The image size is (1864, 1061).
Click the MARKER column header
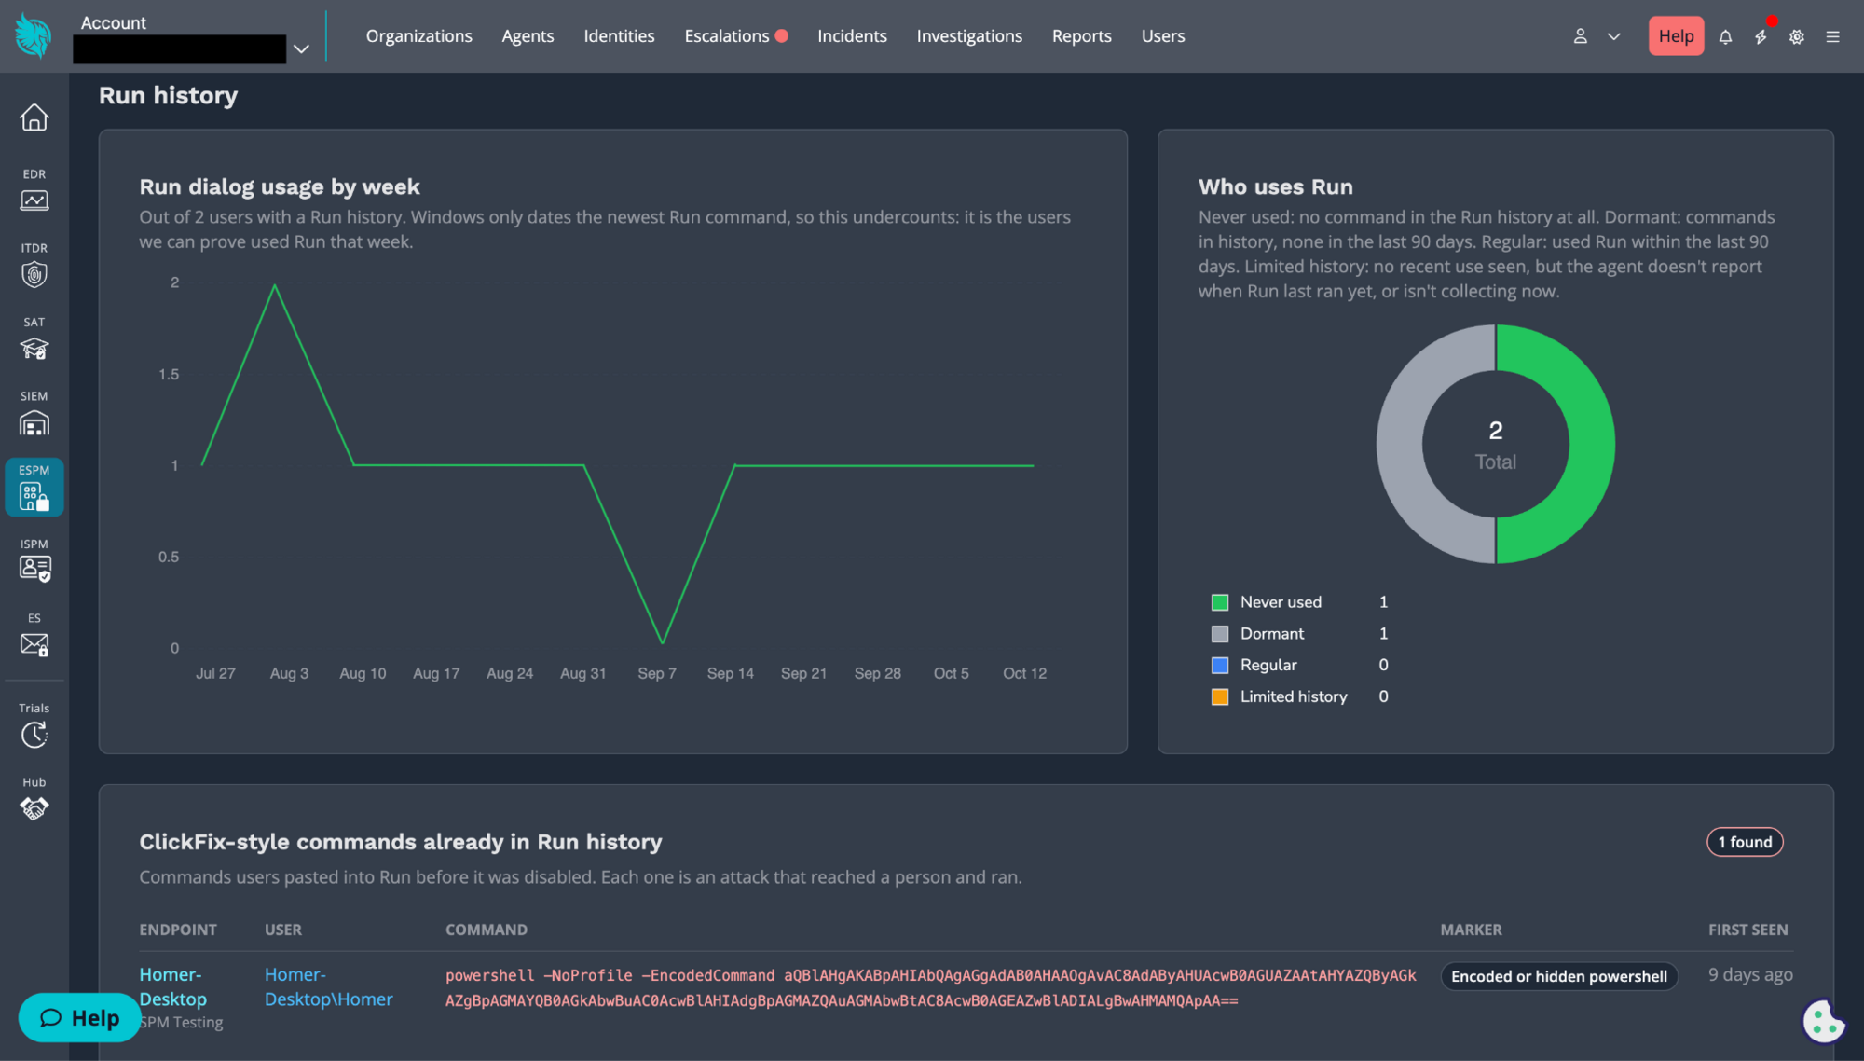tap(1471, 930)
